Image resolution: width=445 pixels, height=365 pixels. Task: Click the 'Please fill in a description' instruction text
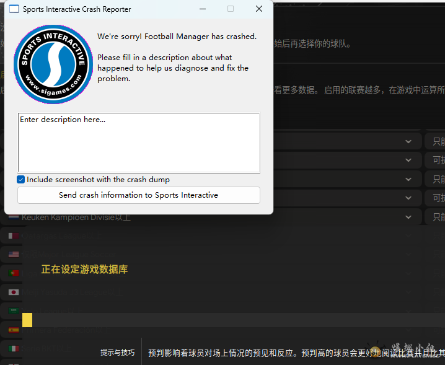coord(173,68)
